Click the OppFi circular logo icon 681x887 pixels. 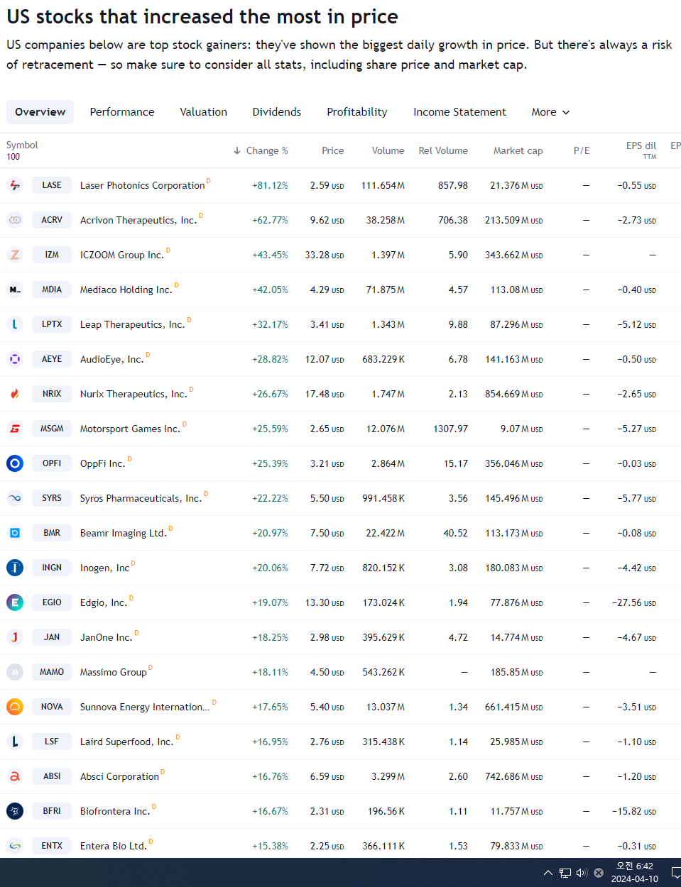(15, 463)
